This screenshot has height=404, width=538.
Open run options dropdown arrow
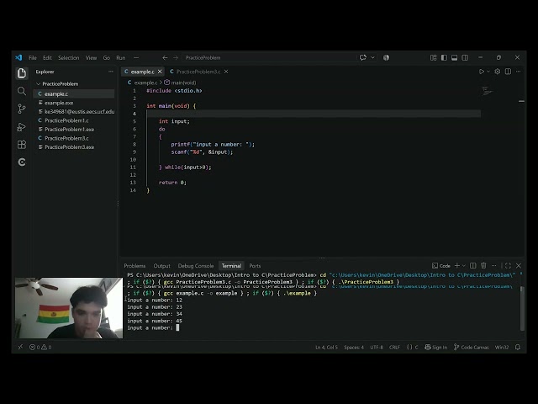click(488, 72)
